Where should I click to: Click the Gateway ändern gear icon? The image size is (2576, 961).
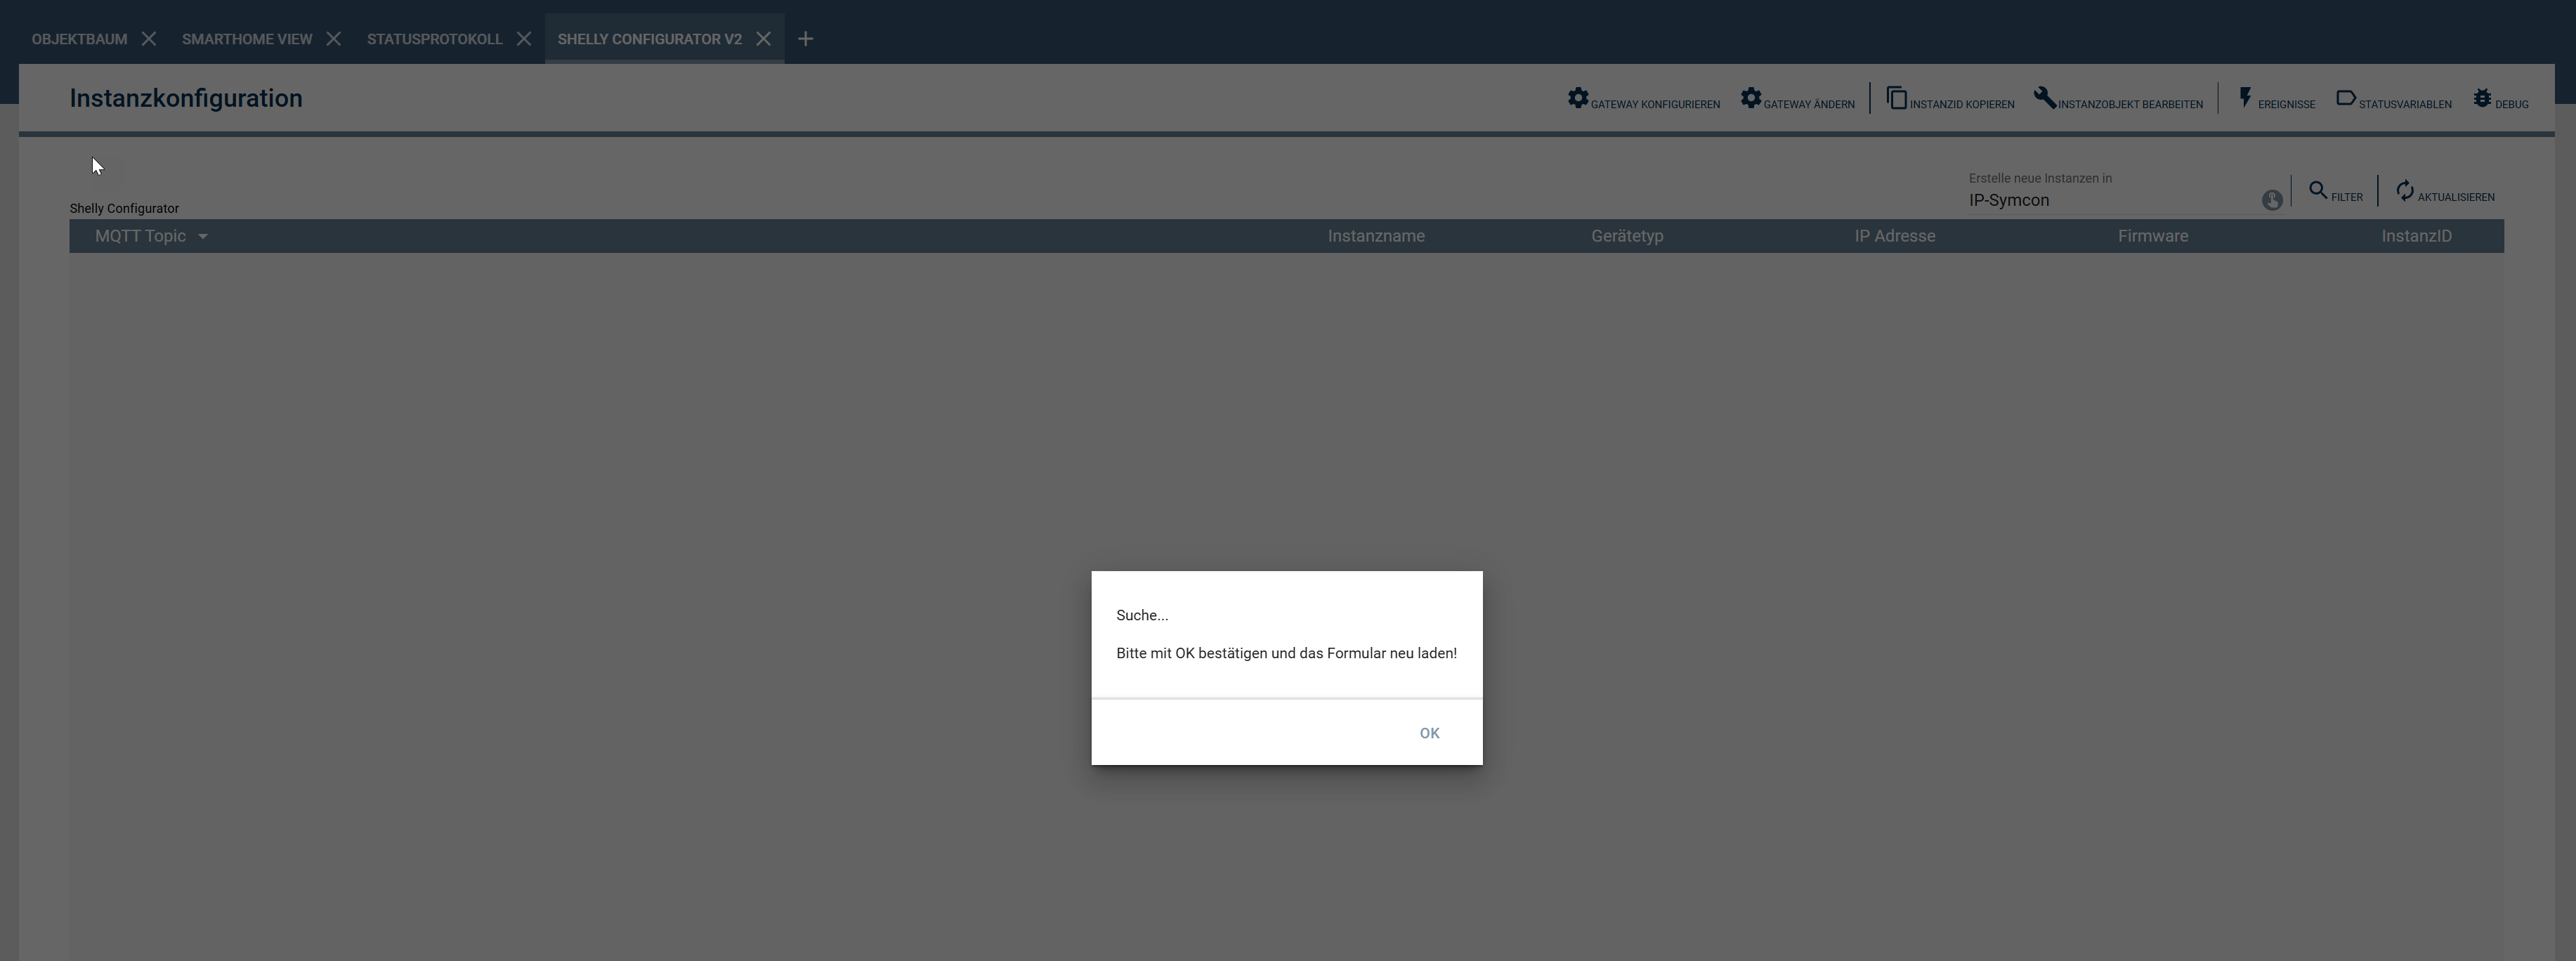point(1750,98)
